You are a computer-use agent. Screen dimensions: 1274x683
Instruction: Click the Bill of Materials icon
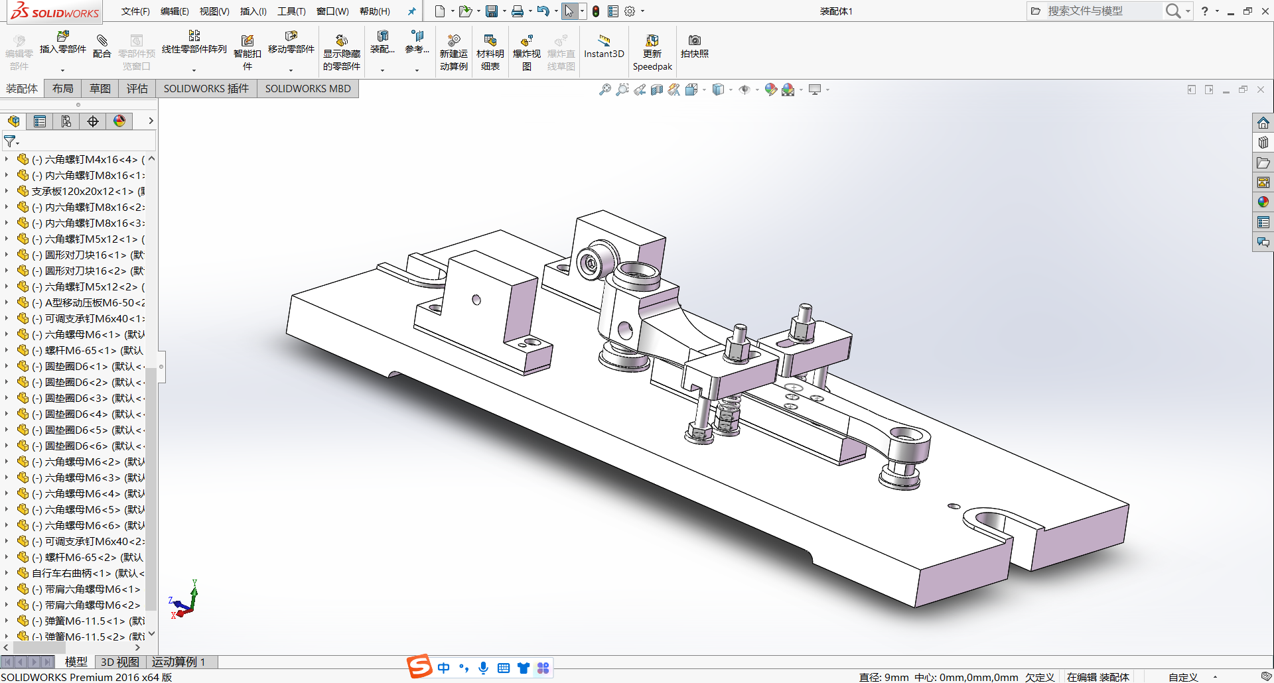tap(490, 40)
